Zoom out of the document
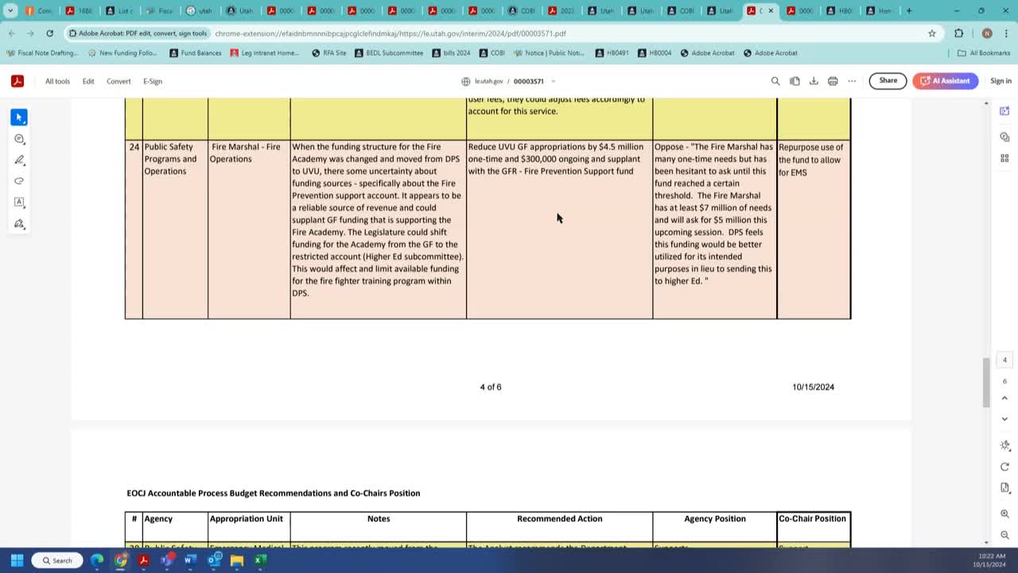 point(1004,536)
